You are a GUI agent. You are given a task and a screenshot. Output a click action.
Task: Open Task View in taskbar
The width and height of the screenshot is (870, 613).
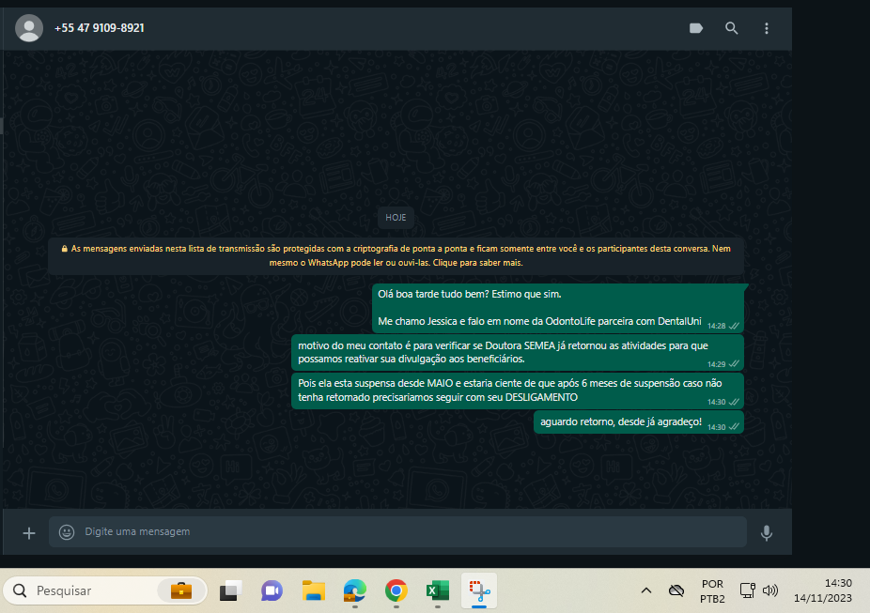[x=230, y=590]
